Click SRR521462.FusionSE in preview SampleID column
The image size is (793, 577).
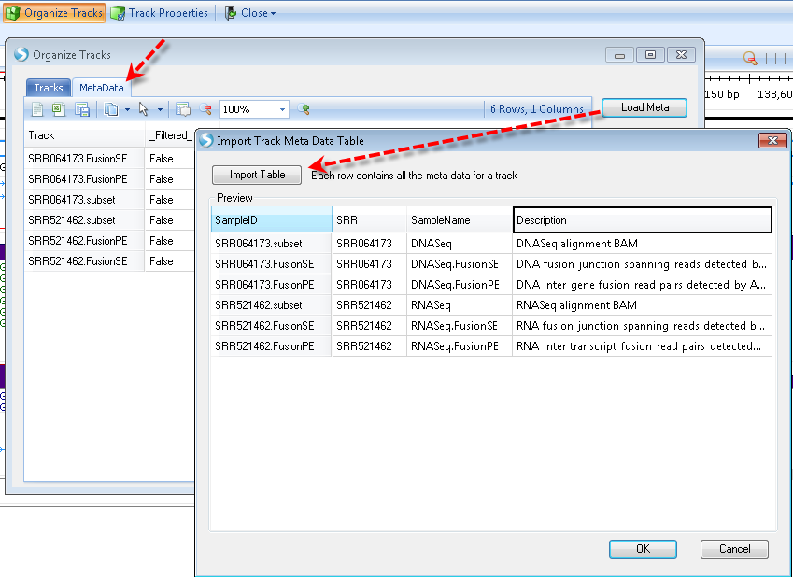[272, 326]
